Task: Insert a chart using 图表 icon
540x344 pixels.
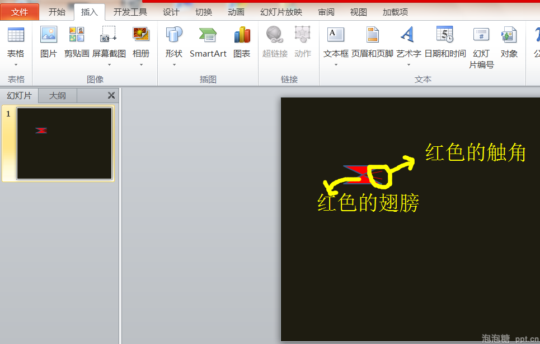Action: pos(242,35)
